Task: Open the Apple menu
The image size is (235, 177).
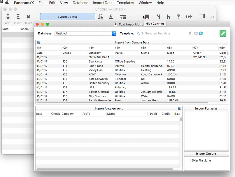Action: click(x=7, y=3)
